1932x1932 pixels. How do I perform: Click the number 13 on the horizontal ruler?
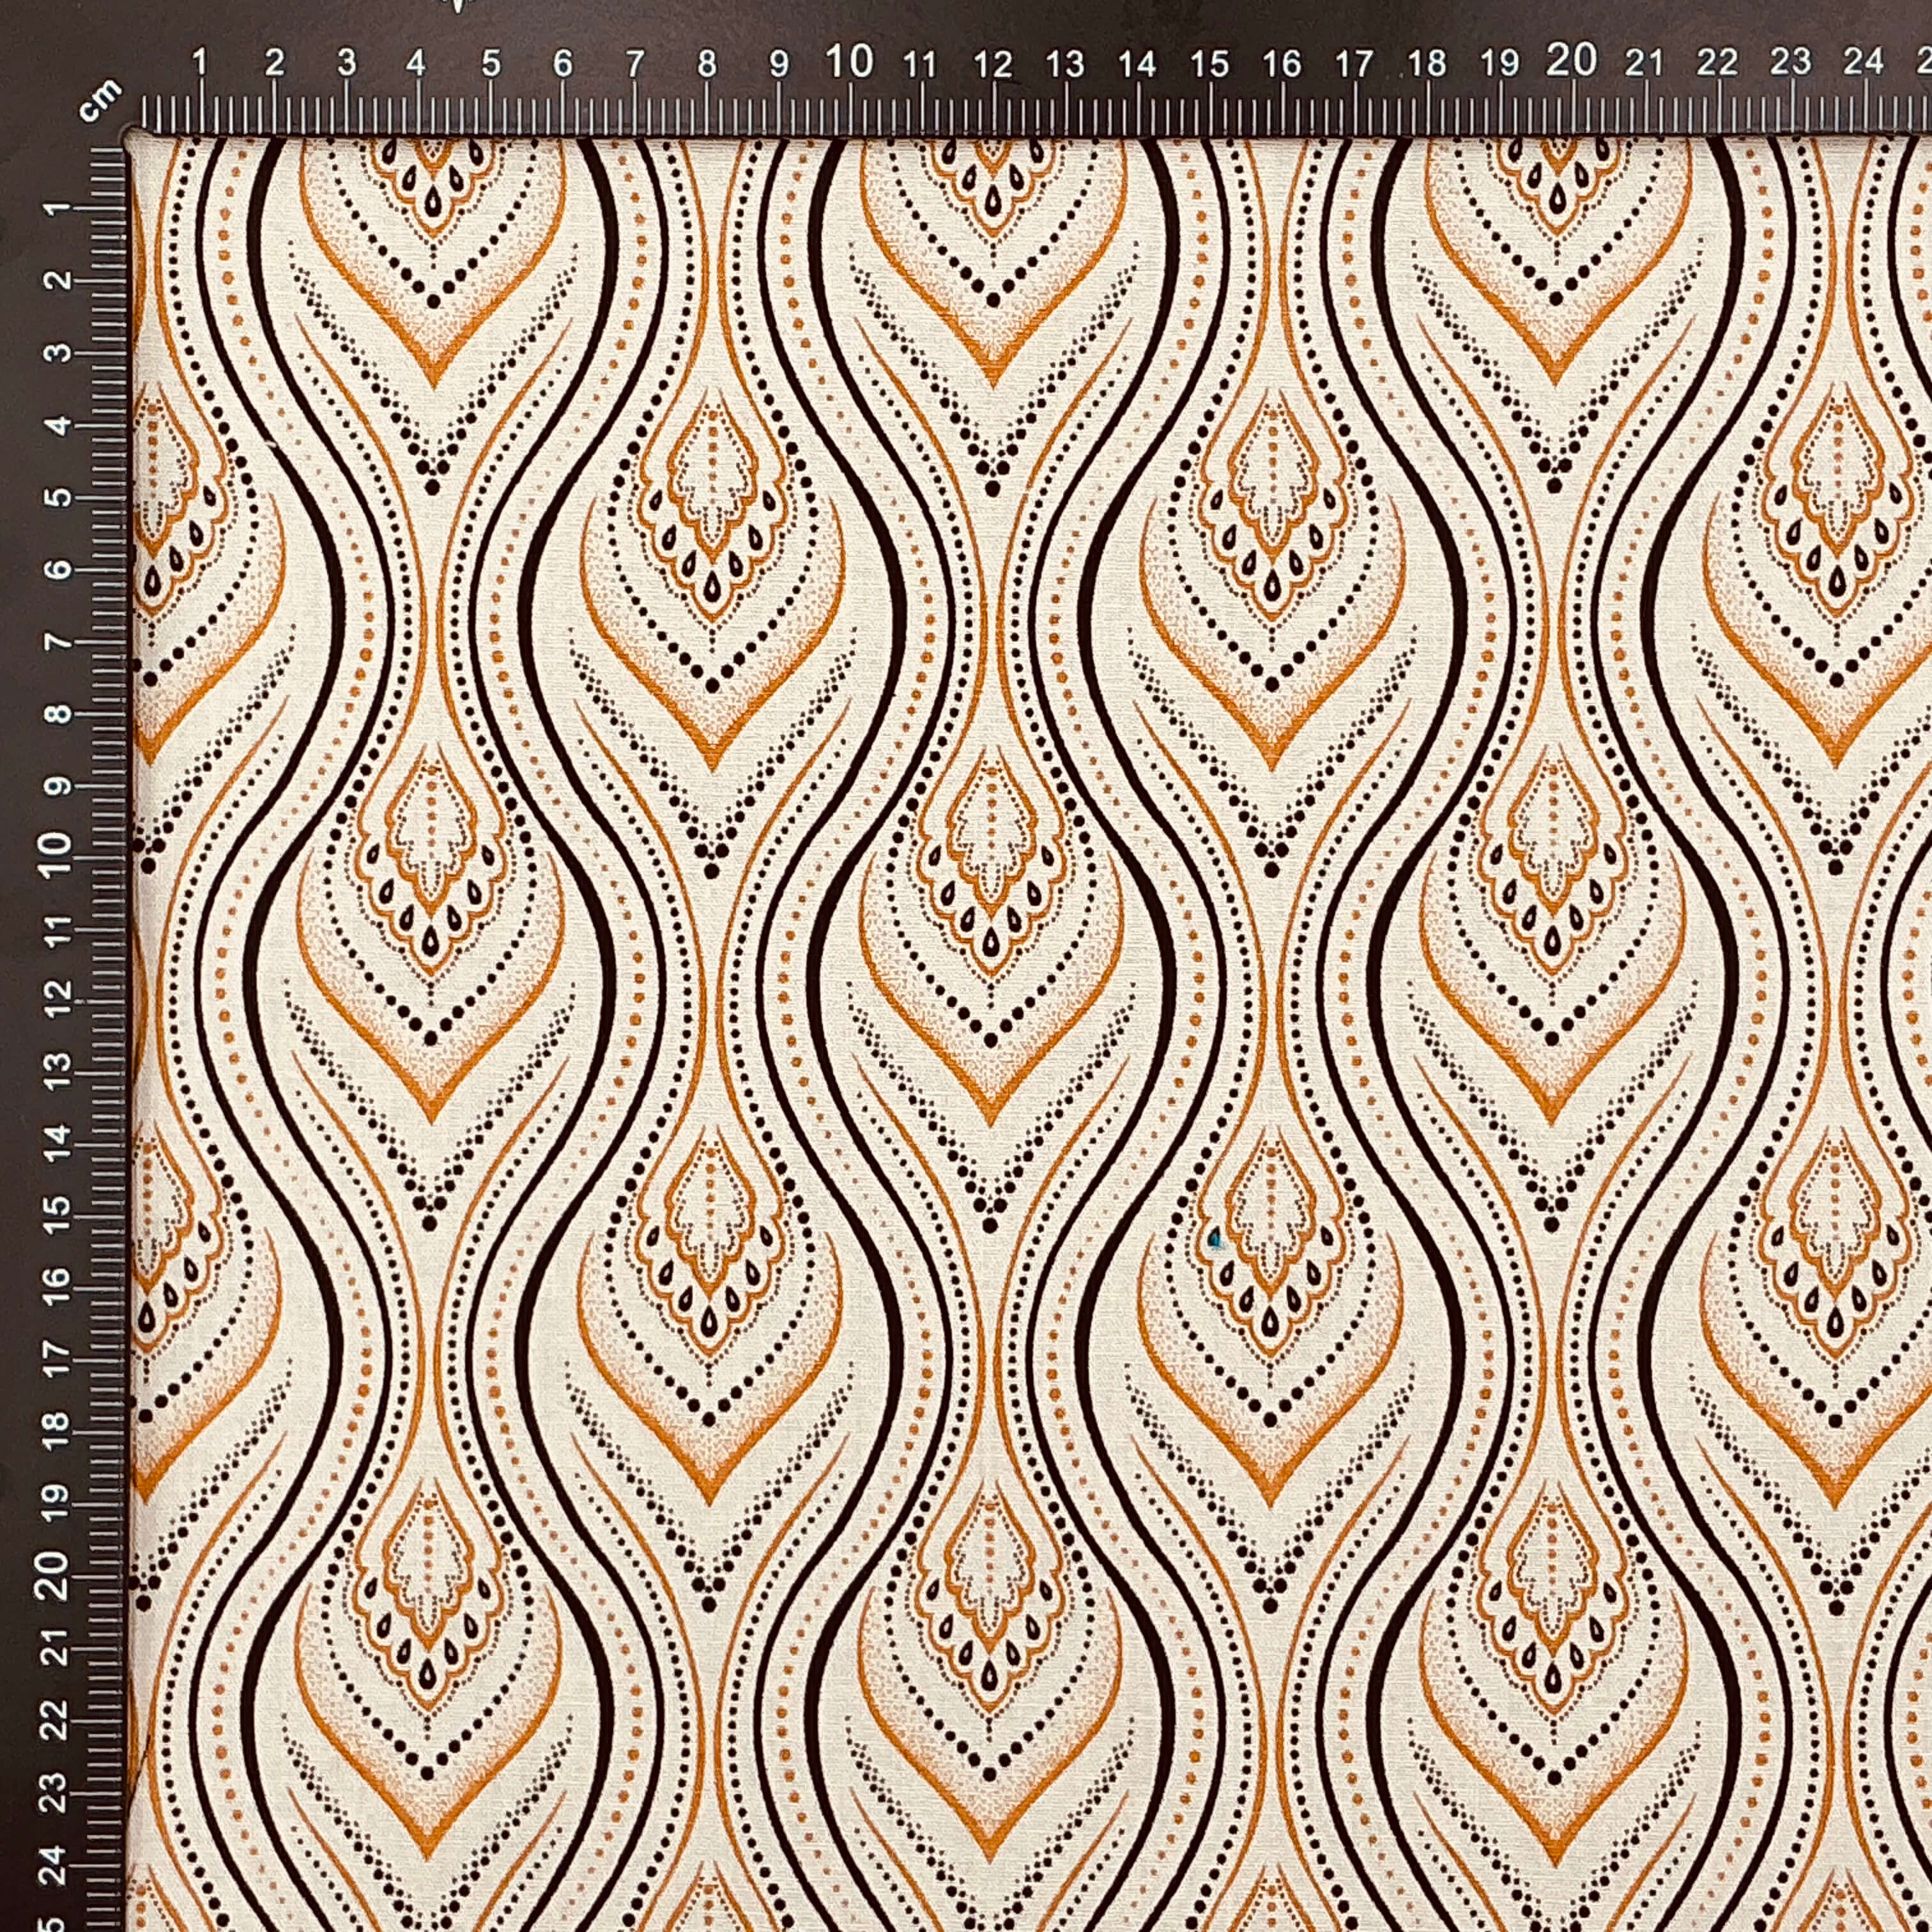(1065, 64)
